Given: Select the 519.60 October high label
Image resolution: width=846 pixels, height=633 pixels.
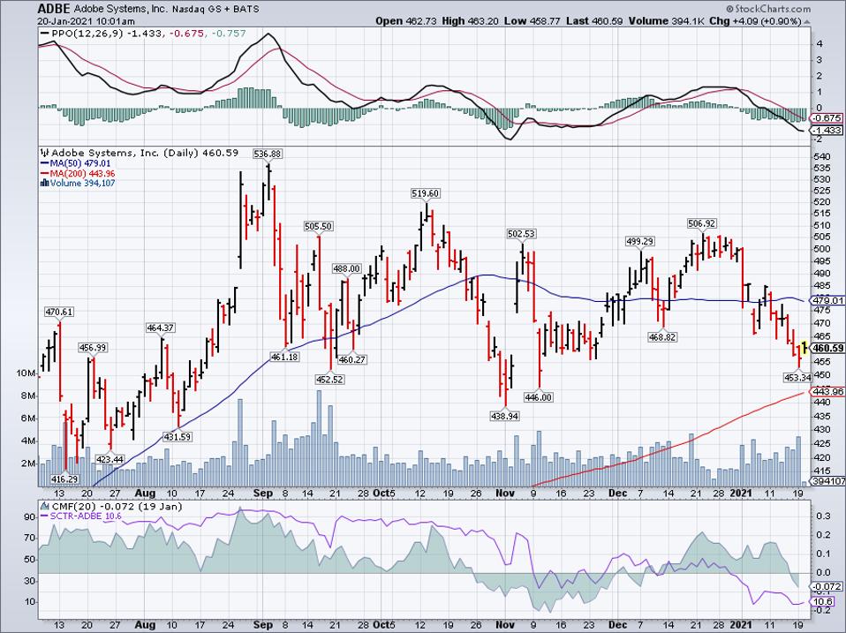Looking at the screenshot, I should [425, 193].
